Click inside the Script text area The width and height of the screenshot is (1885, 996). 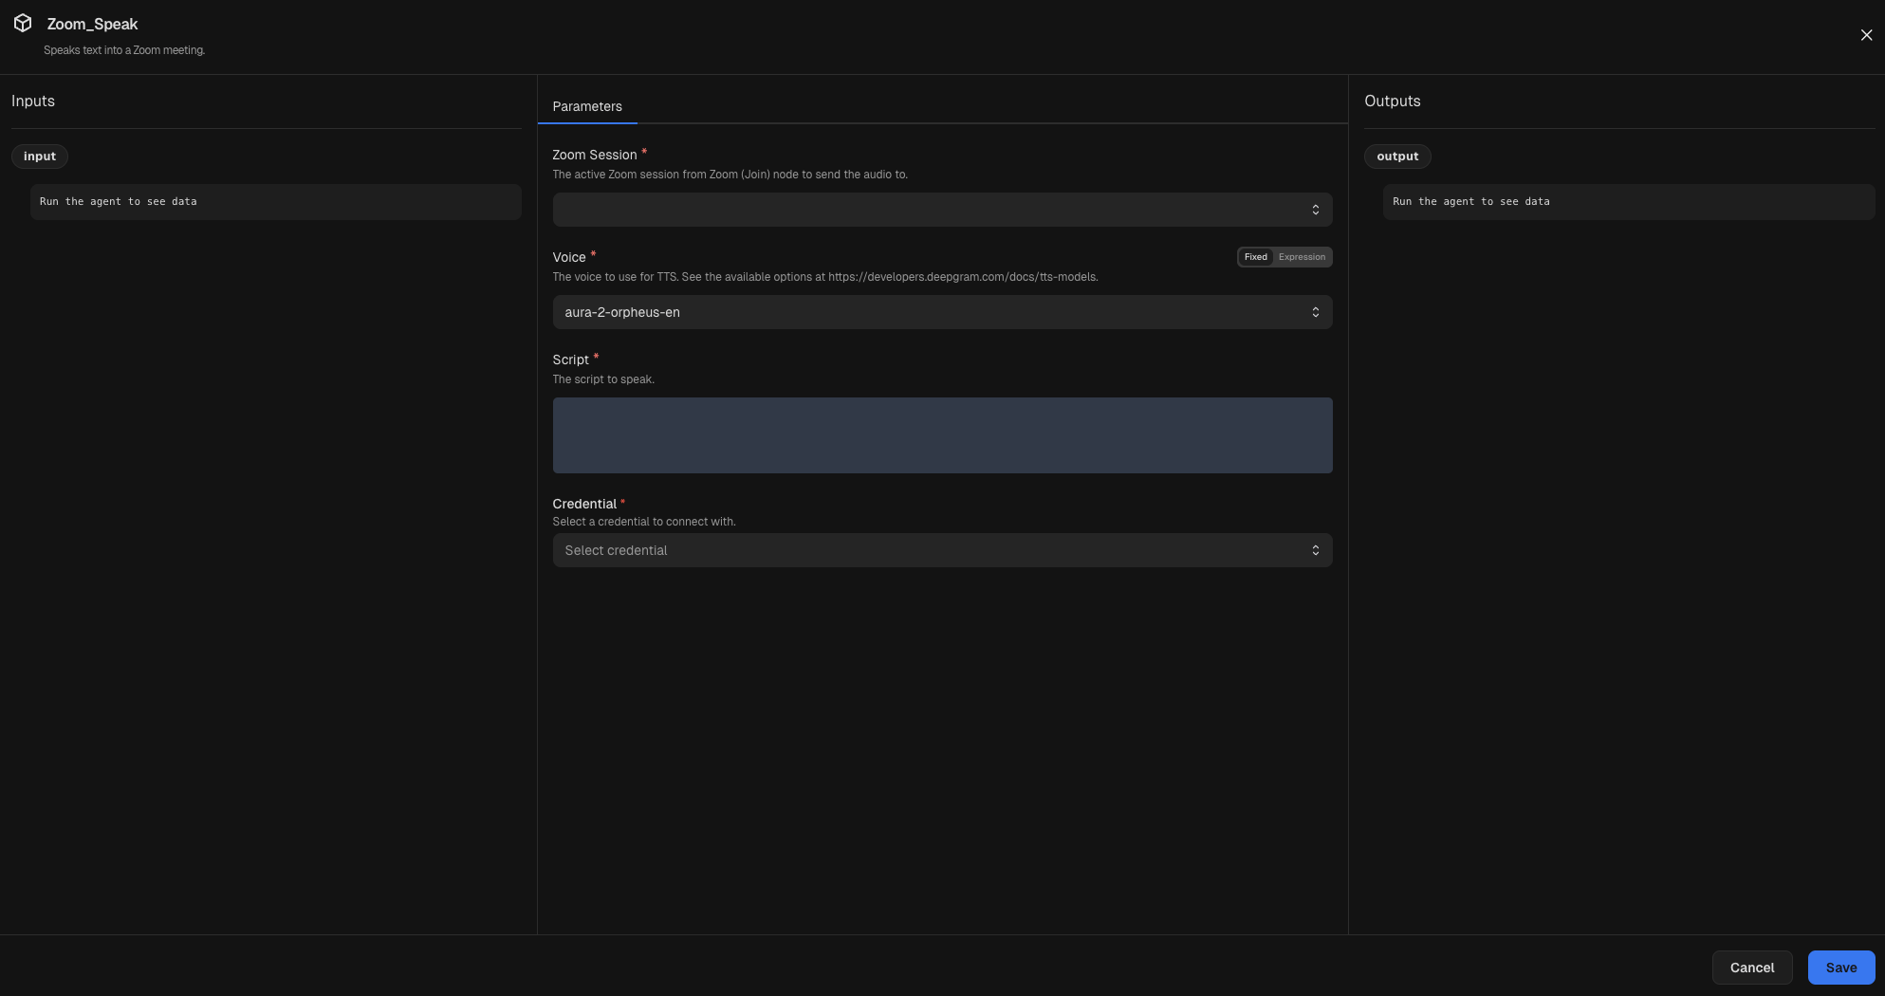point(942,434)
